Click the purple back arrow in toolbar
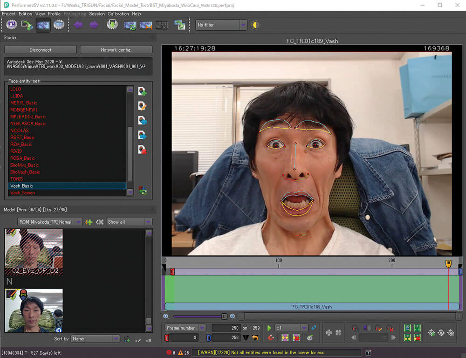Image resolution: width=466 pixels, height=358 pixels. coord(78,25)
